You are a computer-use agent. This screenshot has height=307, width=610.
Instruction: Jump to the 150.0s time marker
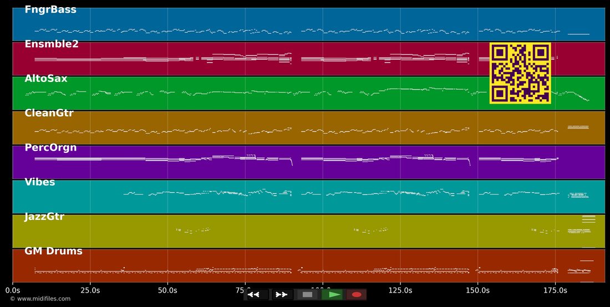coord(477,290)
